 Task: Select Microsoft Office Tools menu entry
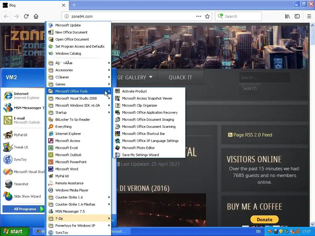79,91
